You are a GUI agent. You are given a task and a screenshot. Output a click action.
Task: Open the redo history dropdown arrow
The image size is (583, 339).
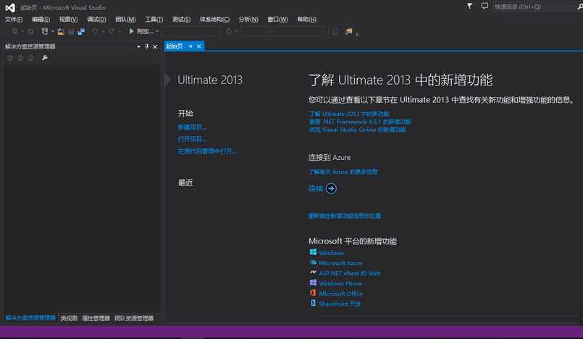(x=119, y=32)
